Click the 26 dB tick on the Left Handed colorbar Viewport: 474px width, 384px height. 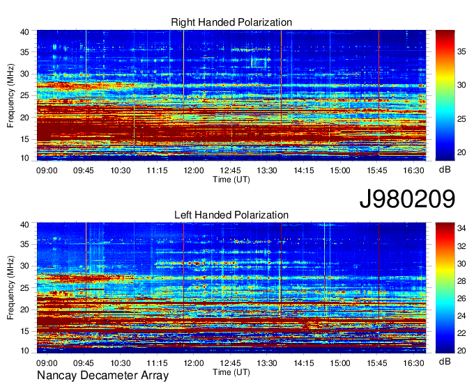461,298
